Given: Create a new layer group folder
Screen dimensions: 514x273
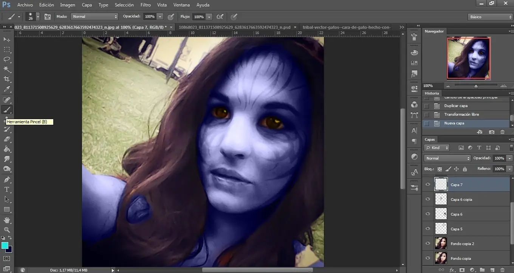Looking at the screenshot, I should [x=482, y=270].
